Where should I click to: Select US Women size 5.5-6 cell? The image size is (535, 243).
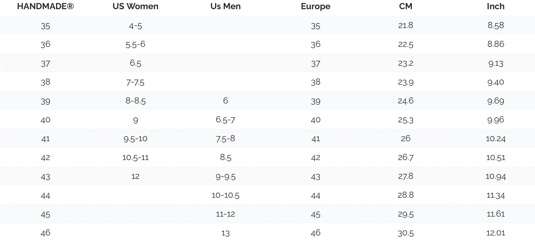135,44
